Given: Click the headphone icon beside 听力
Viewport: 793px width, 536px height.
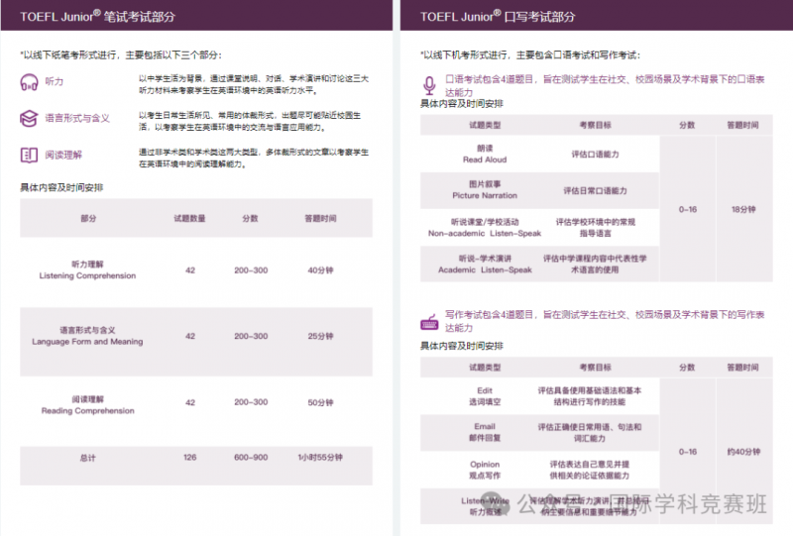Looking at the screenshot, I should click(x=29, y=82).
